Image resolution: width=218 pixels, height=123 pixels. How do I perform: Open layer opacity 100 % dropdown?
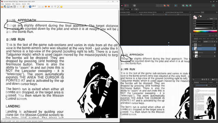[200, 42]
